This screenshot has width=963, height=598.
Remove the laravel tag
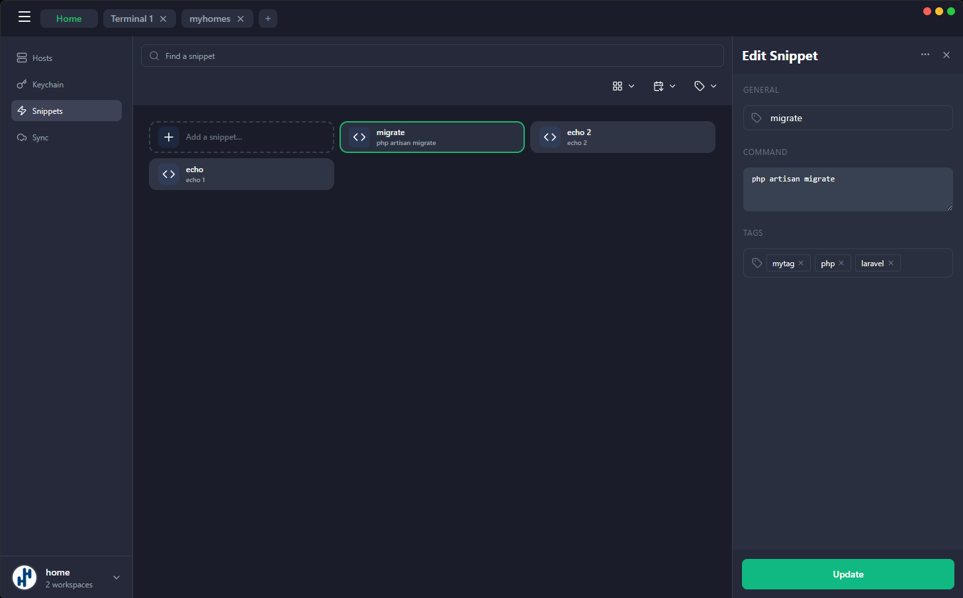tap(891, 263)
